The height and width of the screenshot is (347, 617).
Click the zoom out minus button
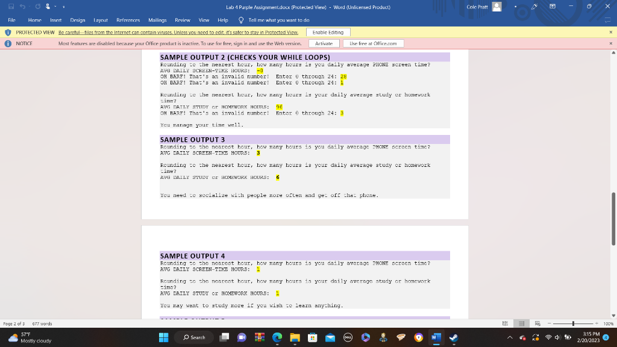tap(550, 324)
